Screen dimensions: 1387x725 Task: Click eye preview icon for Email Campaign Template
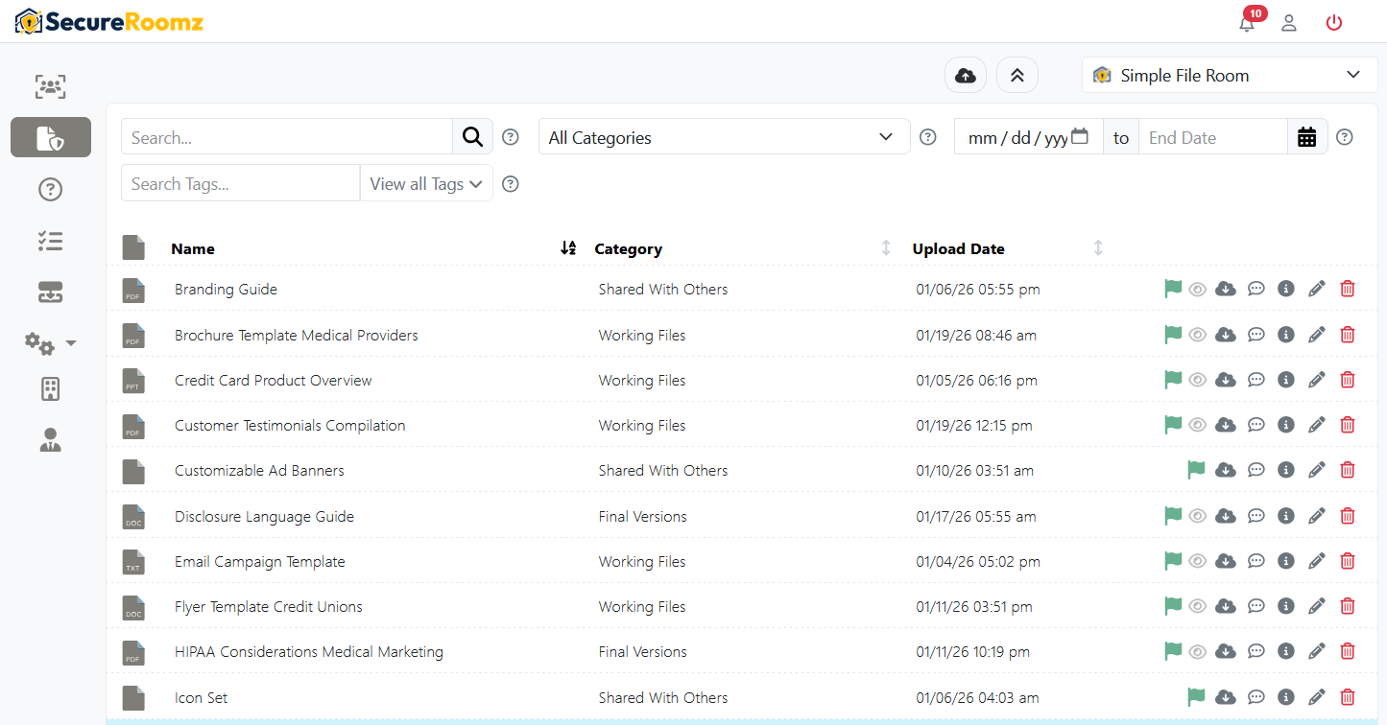tap(1197, 561)
